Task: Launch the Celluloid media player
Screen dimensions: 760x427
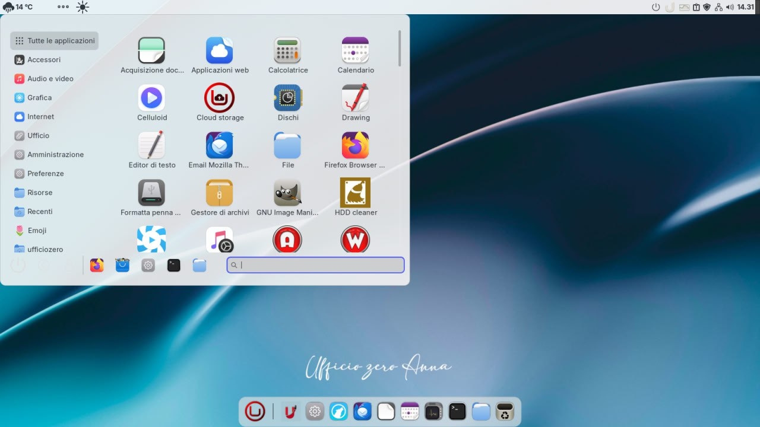Action: (x=151, y=98)
